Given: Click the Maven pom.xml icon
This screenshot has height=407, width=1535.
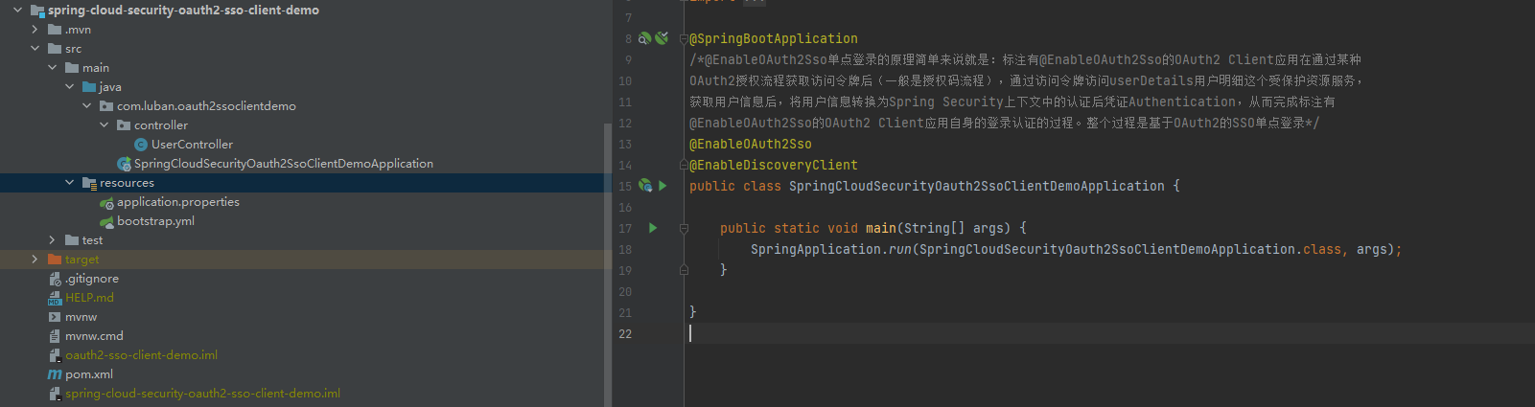Looking at the screenshot, I should (x=55, y=374).
